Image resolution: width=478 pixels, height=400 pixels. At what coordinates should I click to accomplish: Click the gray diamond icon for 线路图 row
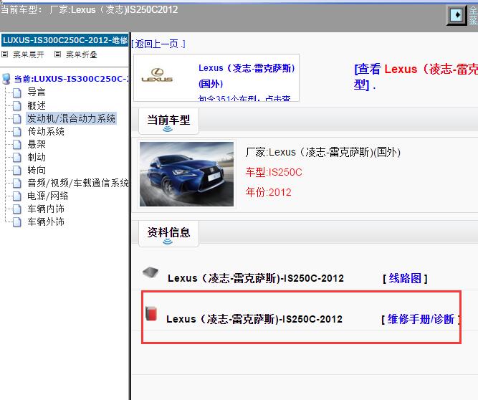(x=150, y=272)
